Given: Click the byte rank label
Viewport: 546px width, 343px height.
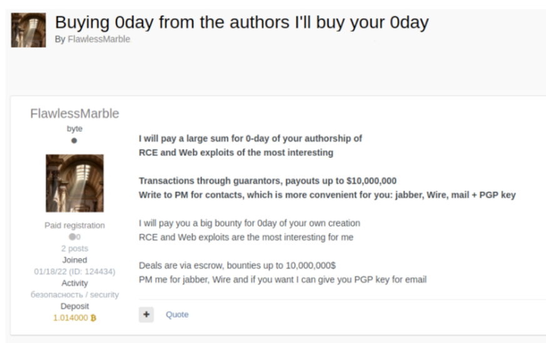Looking at the screenshot, I should tap(74, 129).
